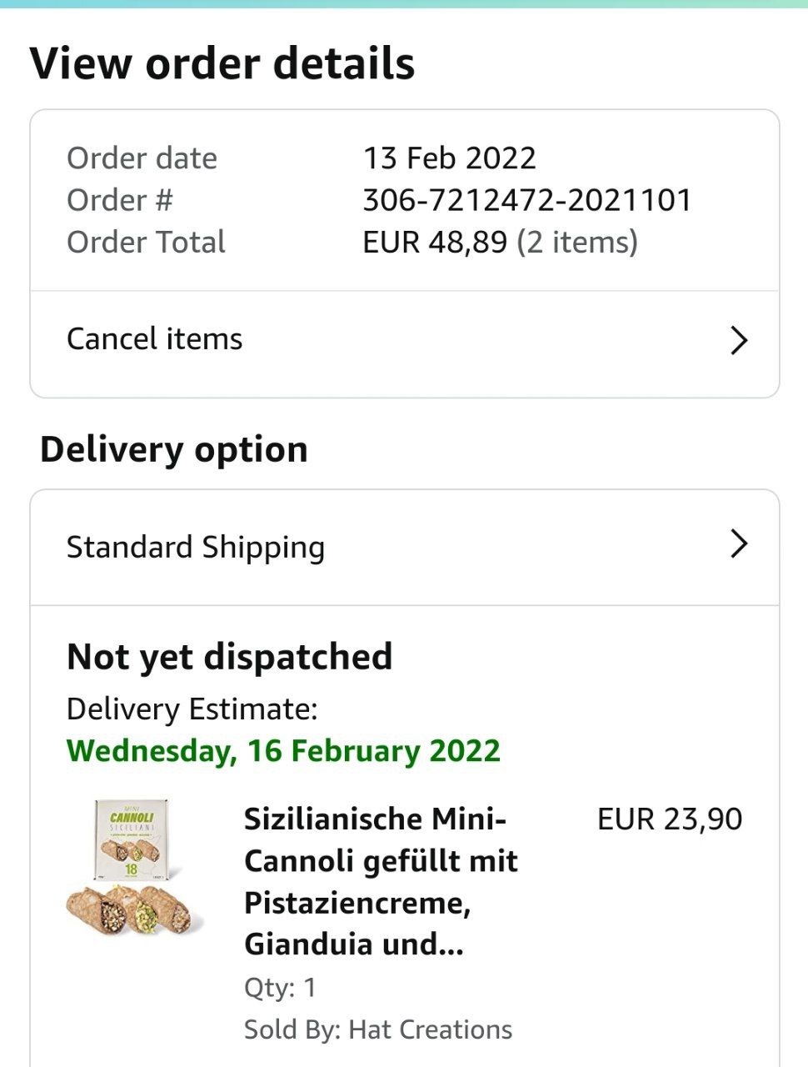Tap order number 306-7212472-2021101

click(526, 200)
